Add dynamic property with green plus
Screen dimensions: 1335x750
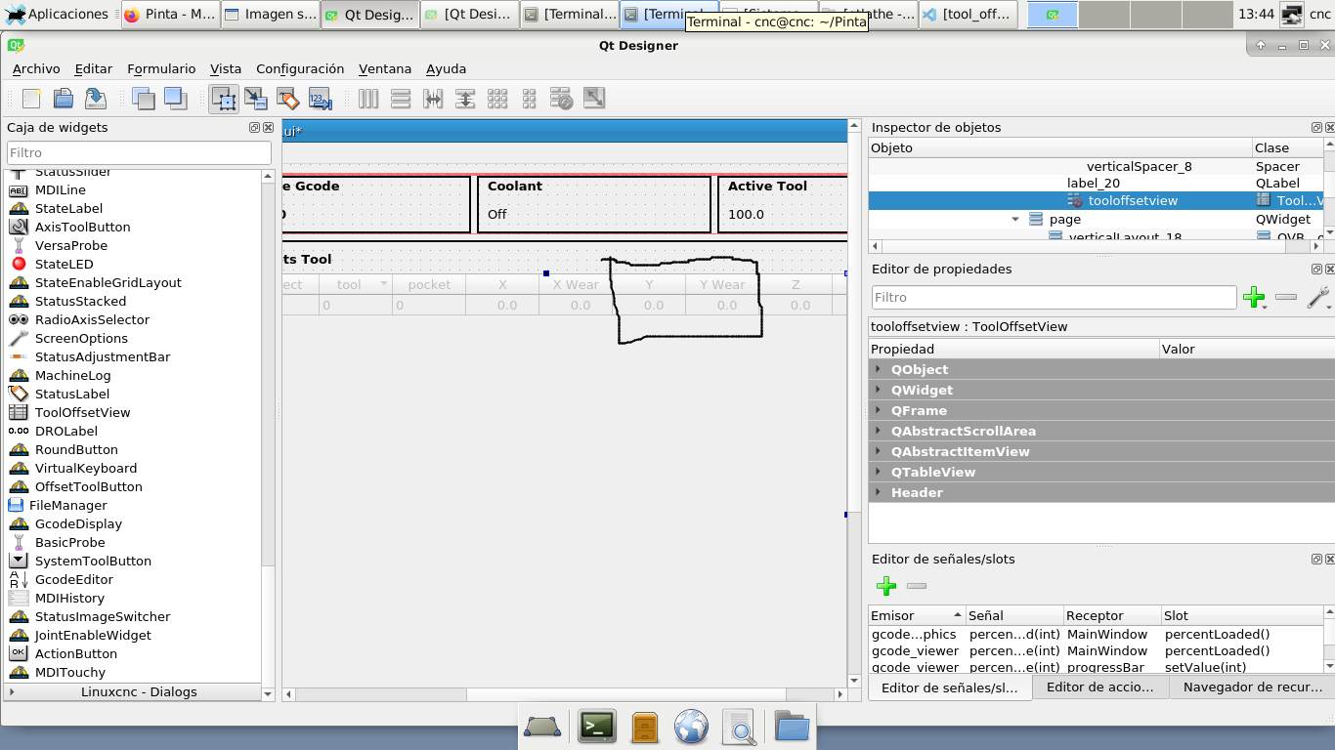(1254, 297)
